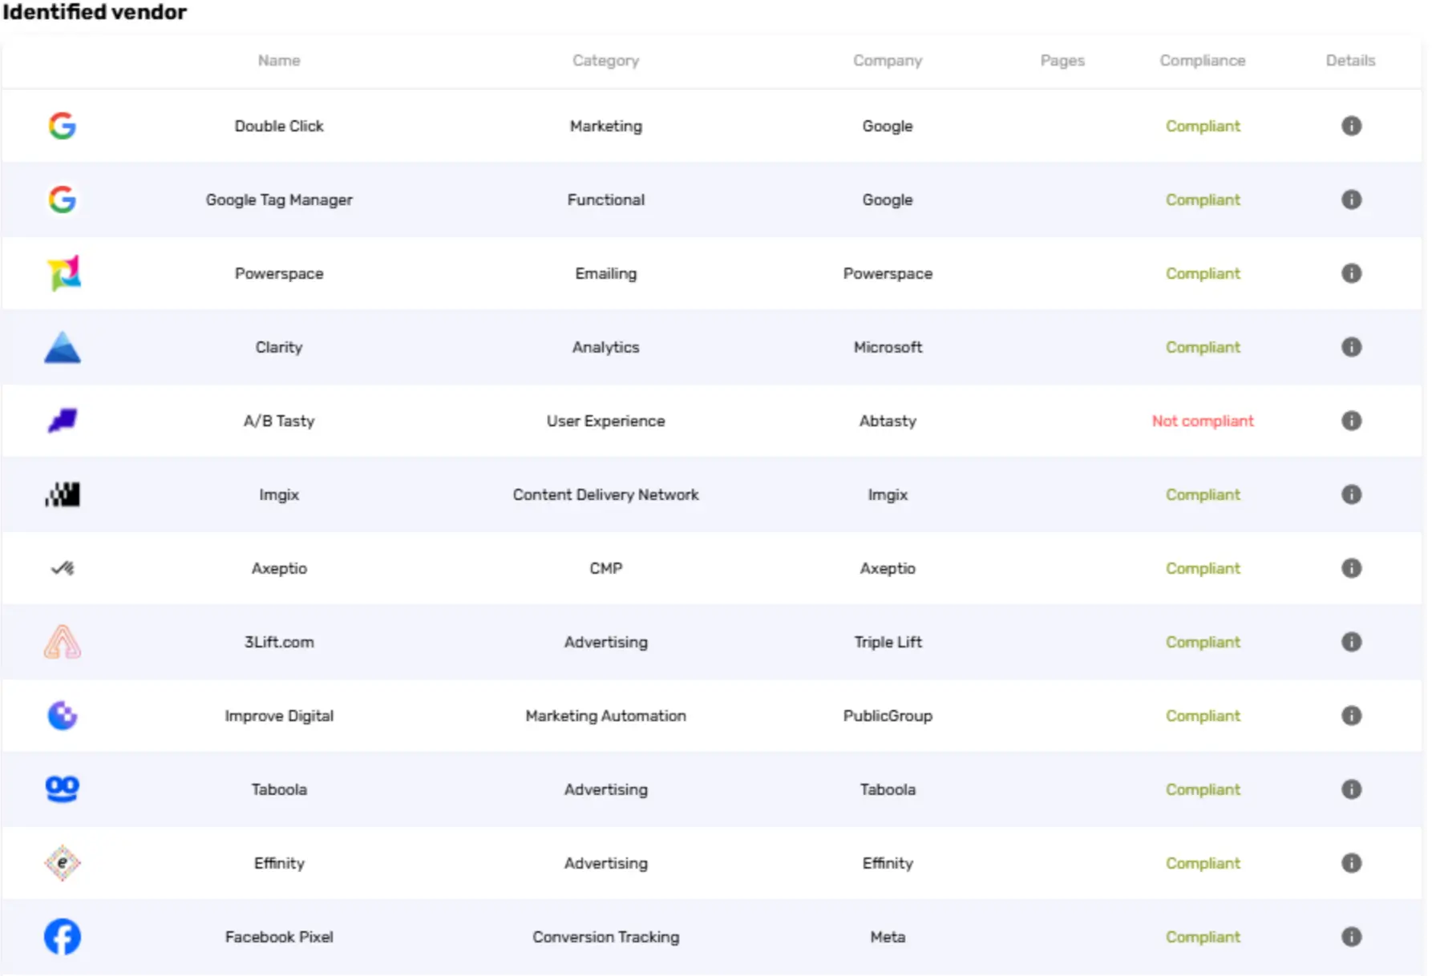The height and width of the screenshot is (976, 1432).
Task: Click the Meta company cell
Action: point(888,937)
